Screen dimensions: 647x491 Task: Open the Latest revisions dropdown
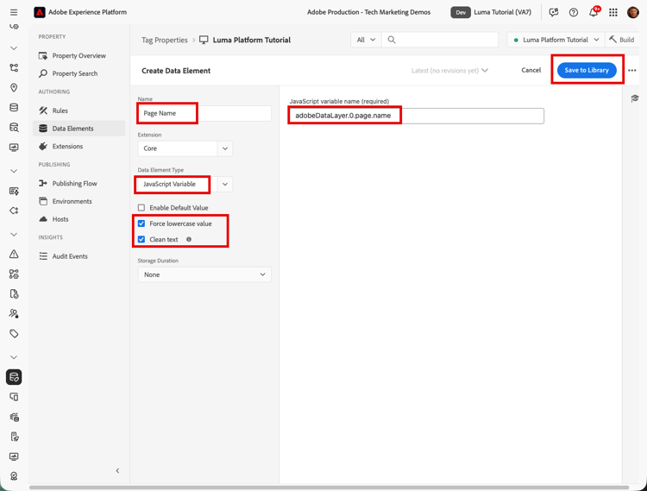click(449, 71)
